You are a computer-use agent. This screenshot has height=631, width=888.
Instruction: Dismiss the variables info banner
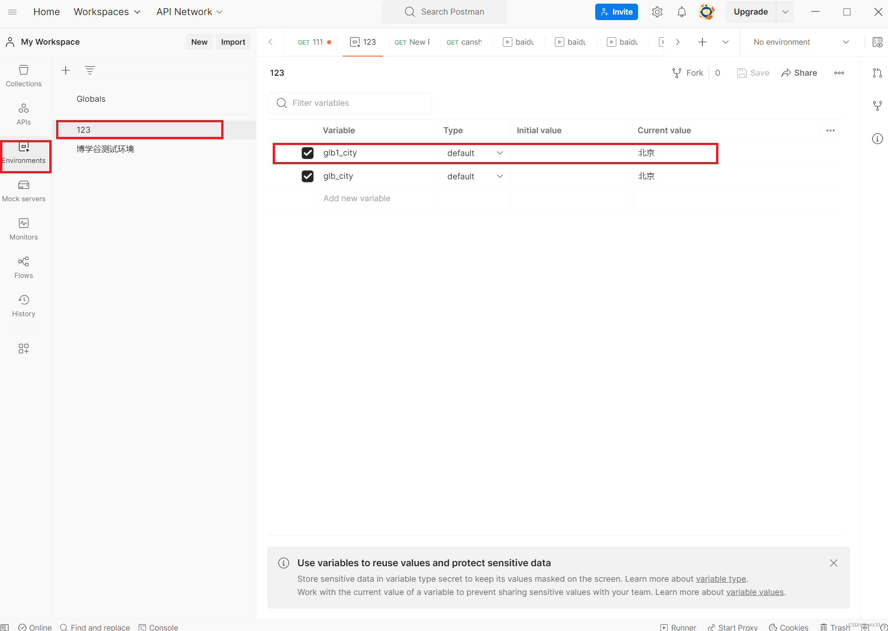click(x=833, y=563)
